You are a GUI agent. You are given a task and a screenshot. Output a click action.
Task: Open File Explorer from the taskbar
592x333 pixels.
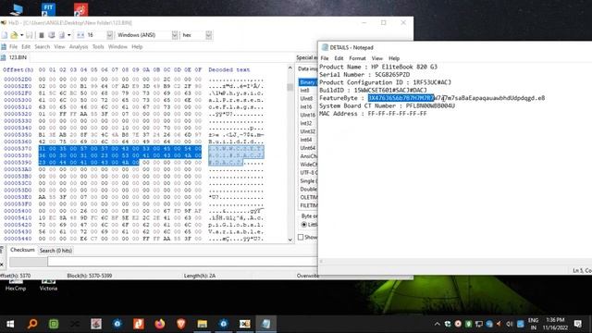click(x=203, y=324)
